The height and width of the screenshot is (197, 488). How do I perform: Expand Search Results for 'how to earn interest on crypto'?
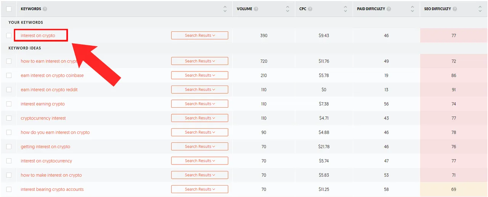(200, 61)
